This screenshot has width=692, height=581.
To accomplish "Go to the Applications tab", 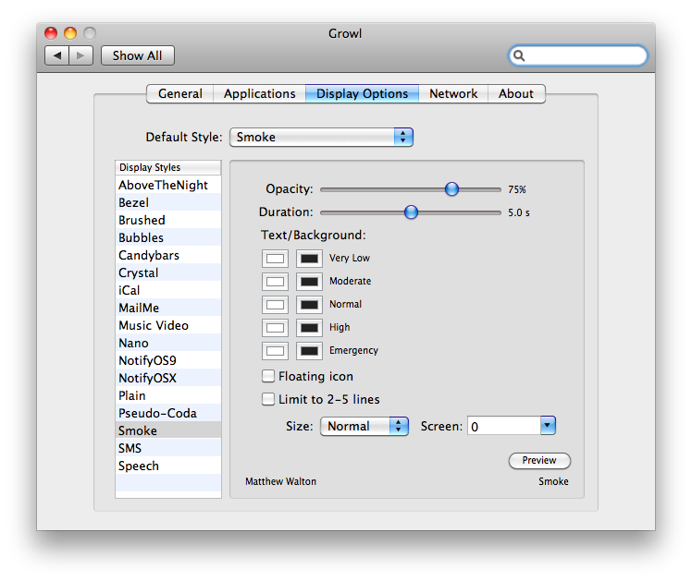I will click(260, 93).
